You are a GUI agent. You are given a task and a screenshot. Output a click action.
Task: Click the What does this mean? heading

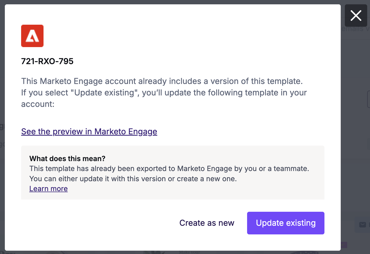67,159
